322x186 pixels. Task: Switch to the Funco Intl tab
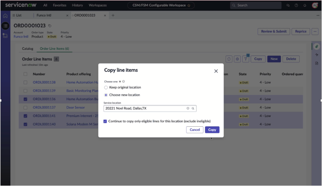[x=44, y=16]
